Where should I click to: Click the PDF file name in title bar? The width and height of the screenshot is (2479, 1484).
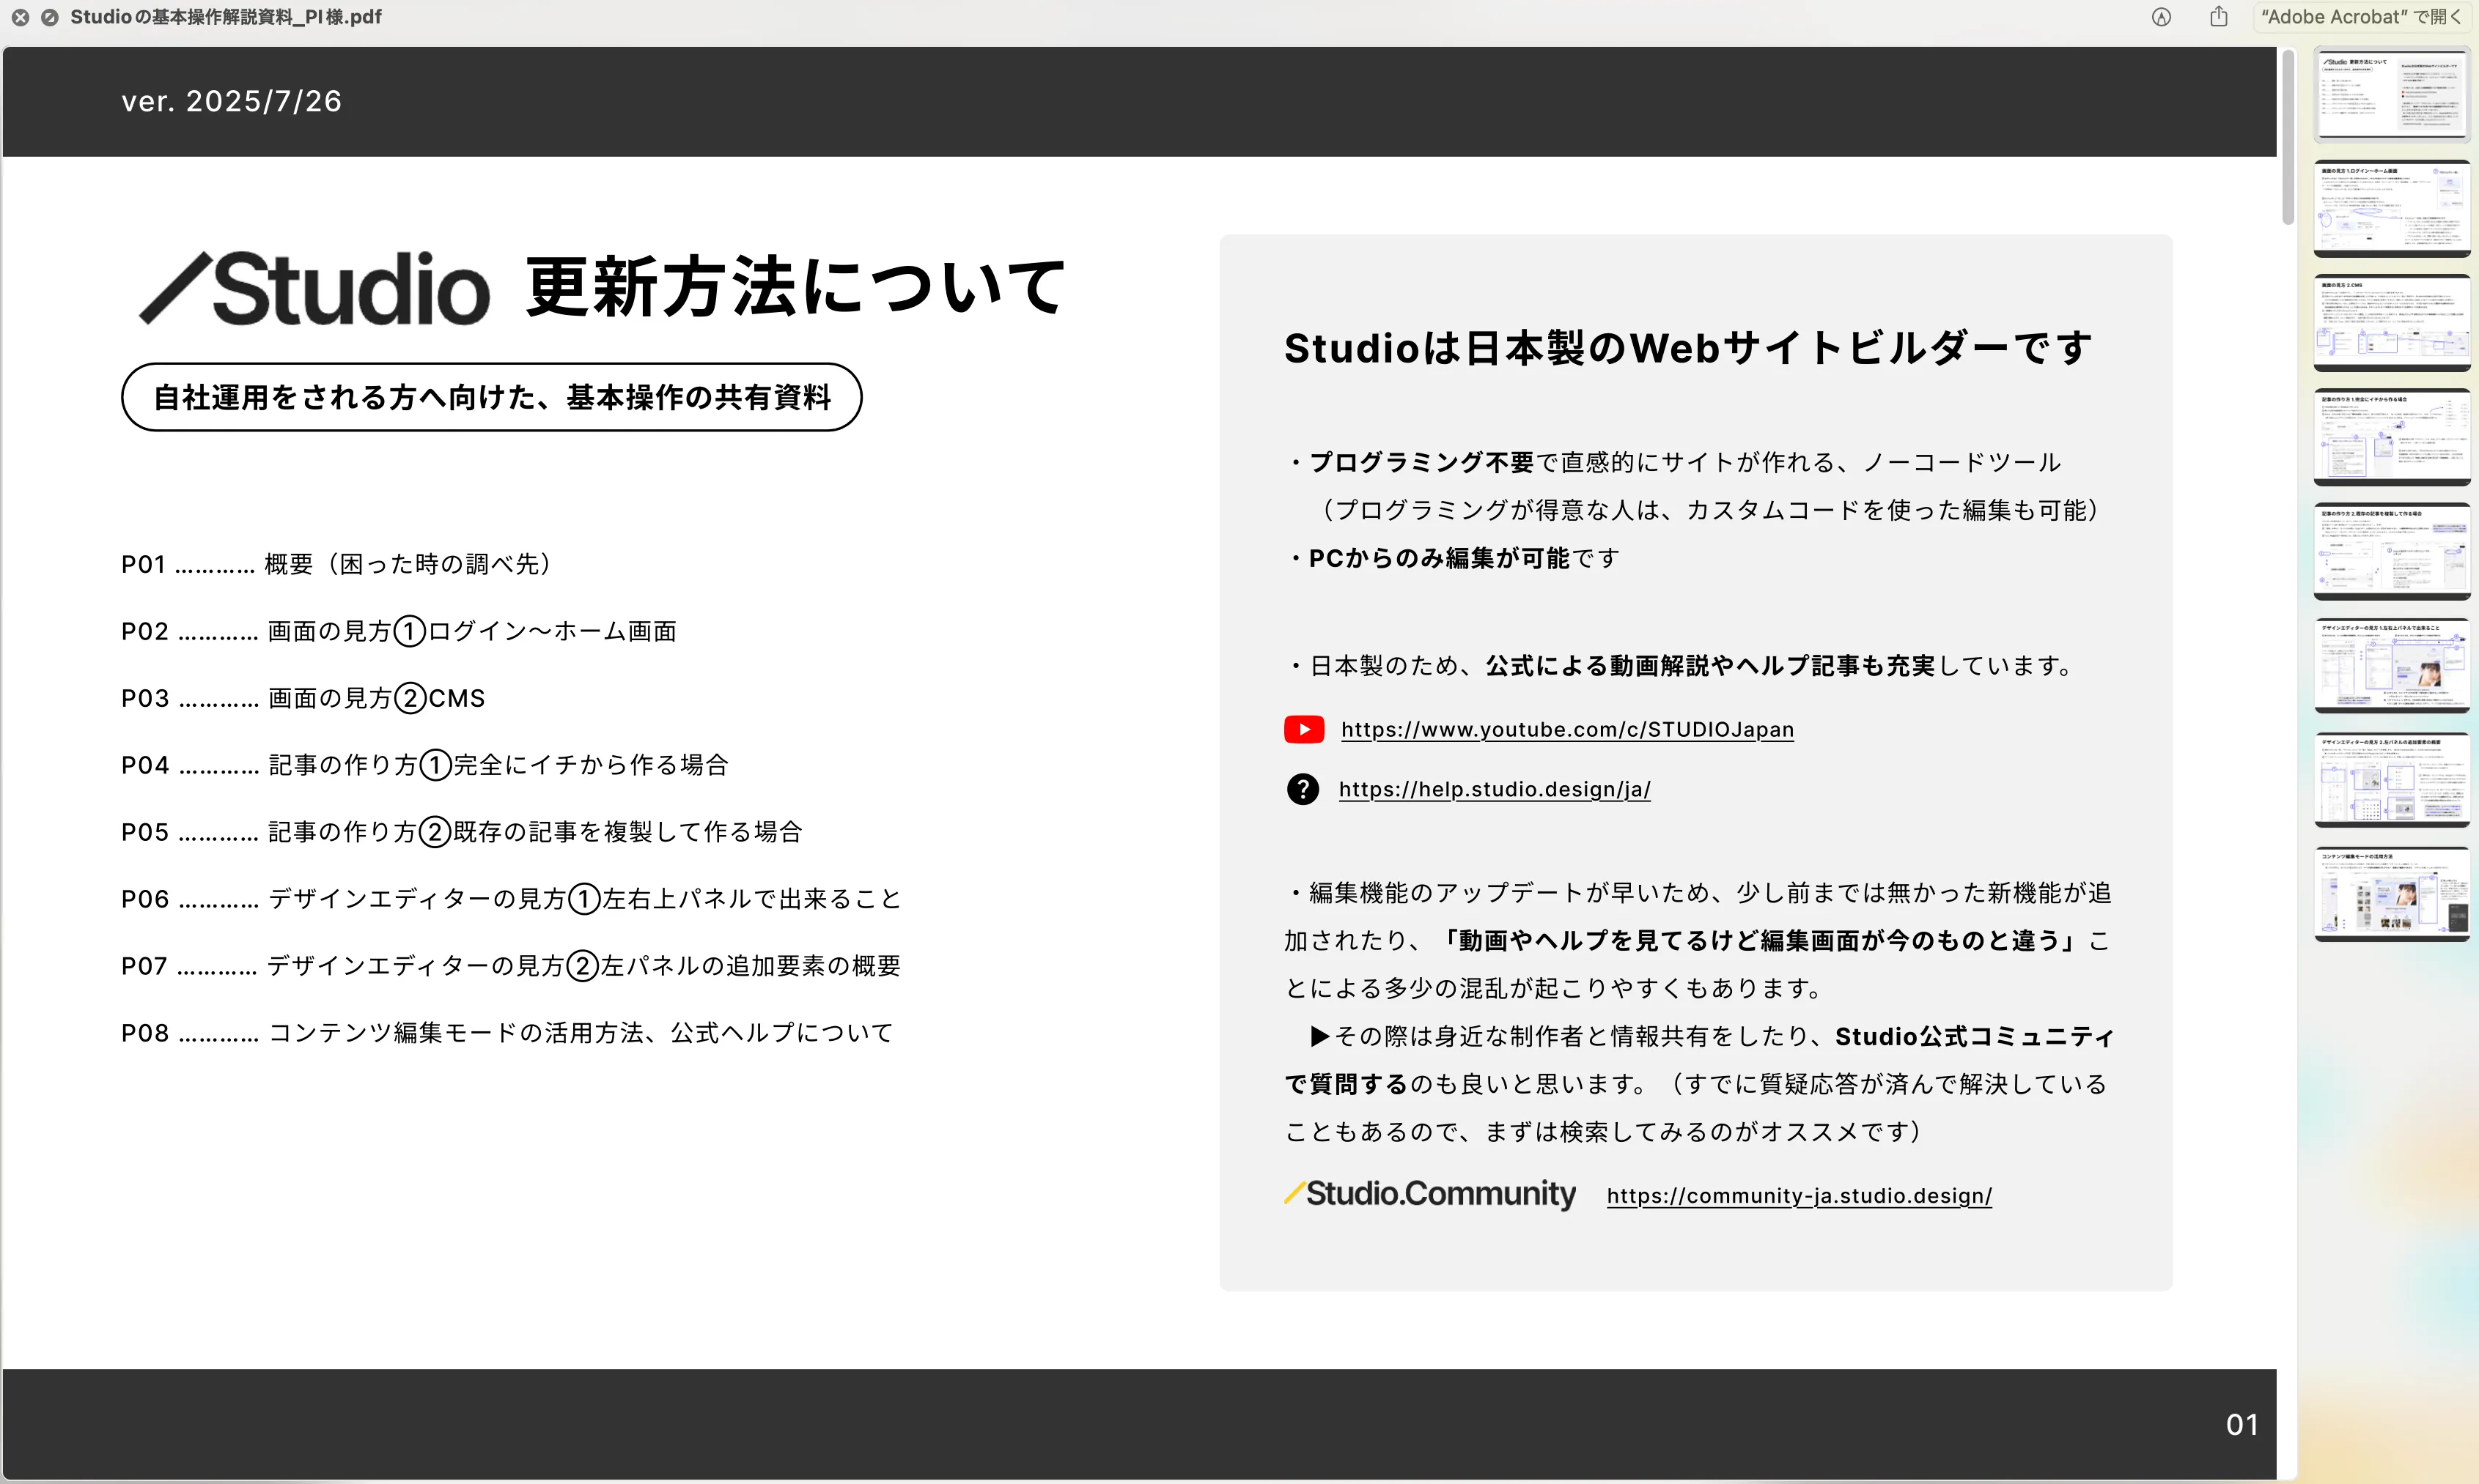pyautogui.click(x=226, y=17)
